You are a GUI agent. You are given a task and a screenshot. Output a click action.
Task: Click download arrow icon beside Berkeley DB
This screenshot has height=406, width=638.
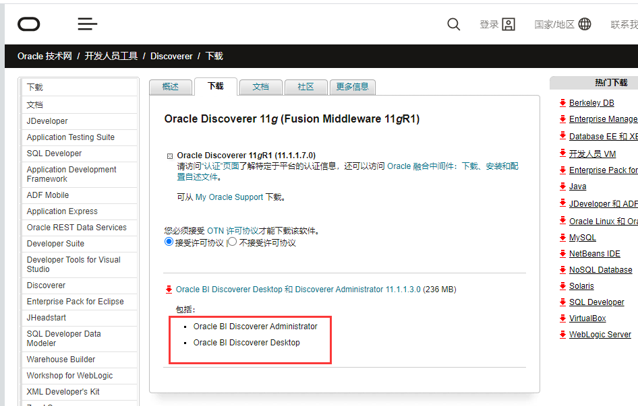562,103
